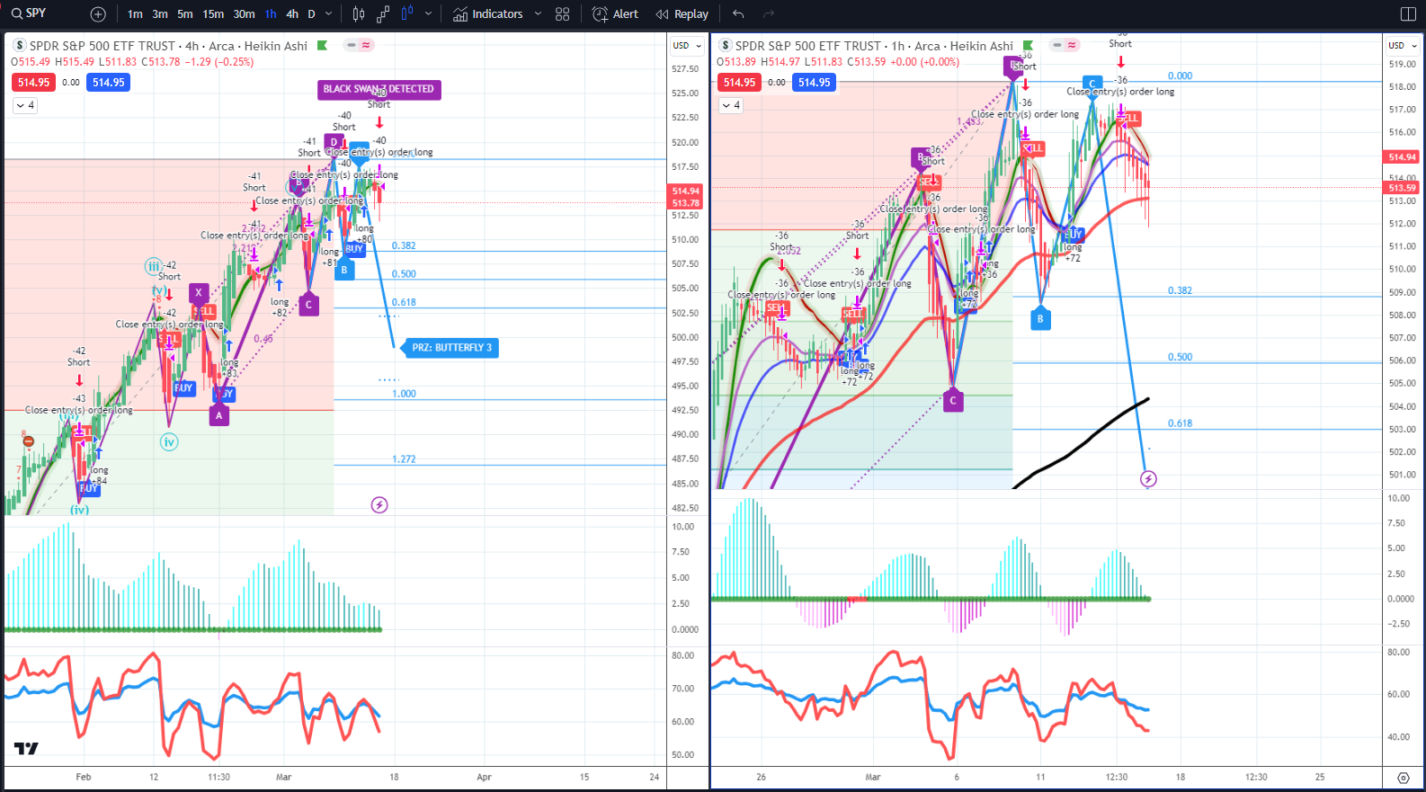Click the red 514.95 sell button, left chart
The image size is (1426, 792).
(33, 83)
